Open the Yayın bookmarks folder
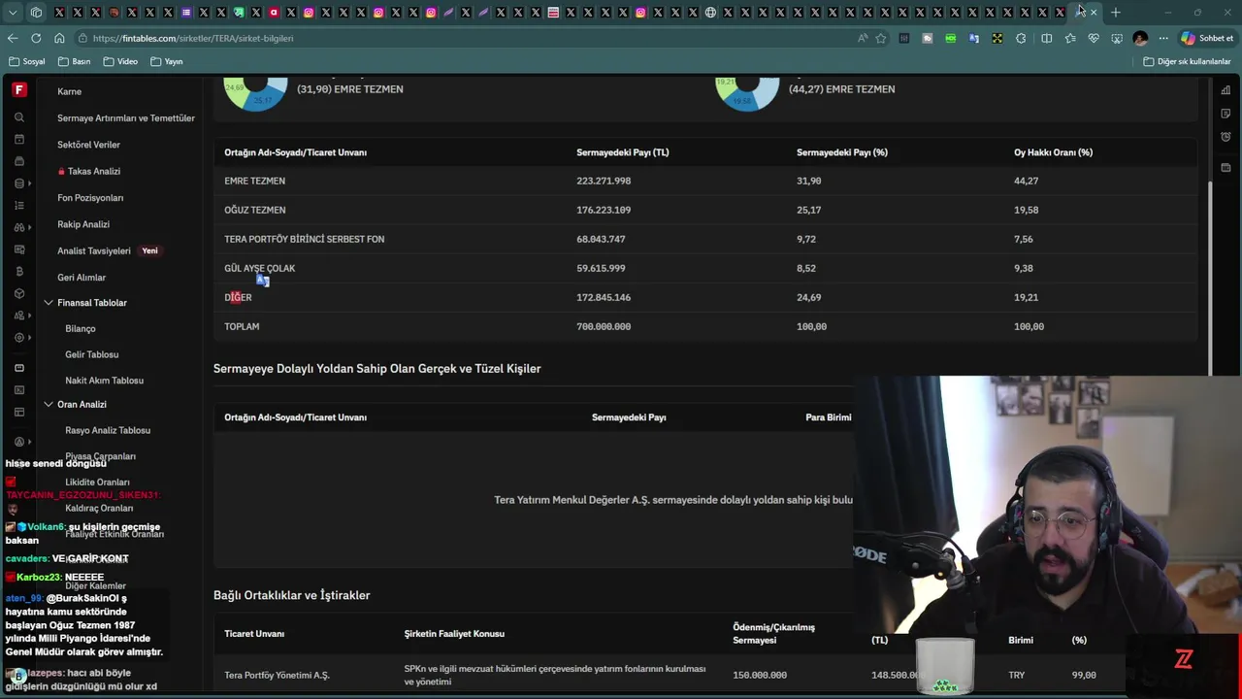The image size is (1242, 699). (x=167, y=61)
